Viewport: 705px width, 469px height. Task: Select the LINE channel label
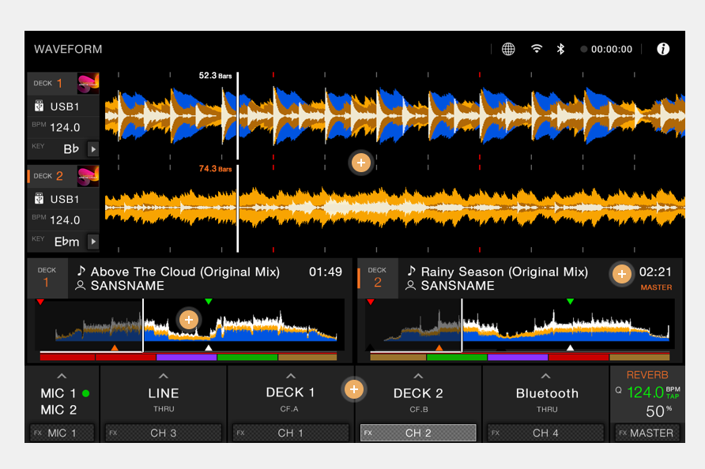[x=164, y=393]
